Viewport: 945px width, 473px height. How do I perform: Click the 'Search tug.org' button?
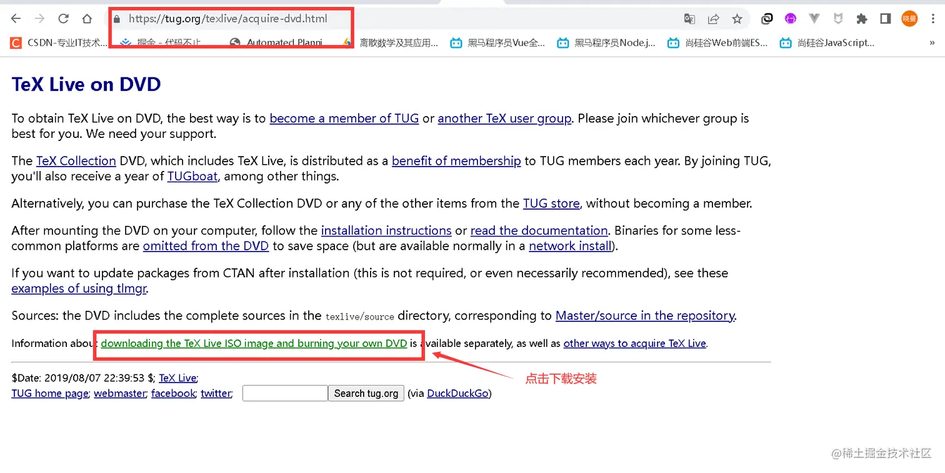pos(366,393)
